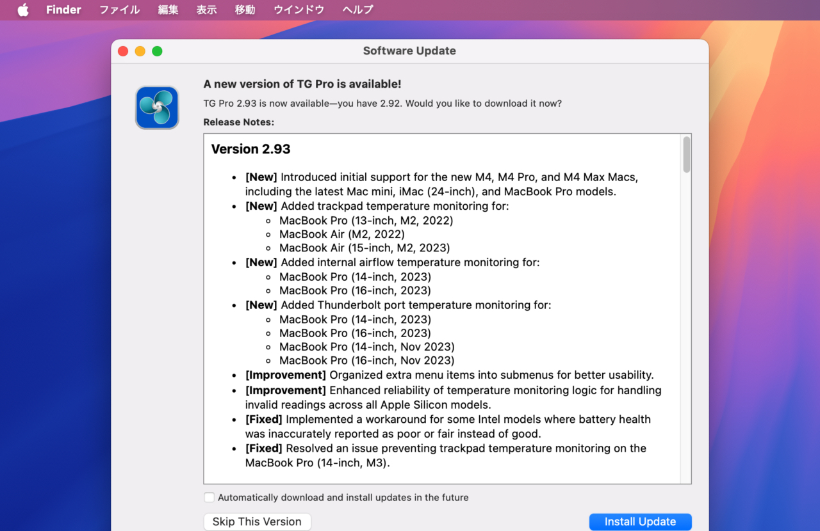Image resolution: width=820 pixels, height=531 pixels.
Task: Click the TG Pro fan app icon
Action: [x=157, y=107]
